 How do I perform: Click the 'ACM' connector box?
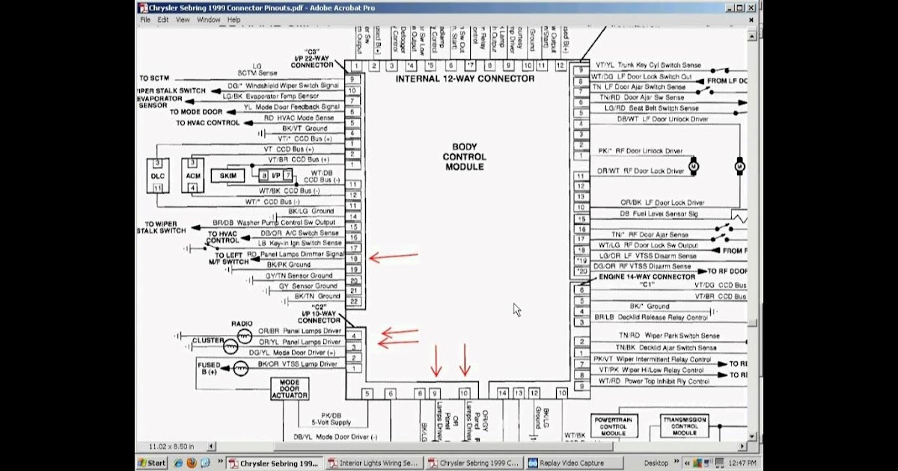click(x=193, y=175)
